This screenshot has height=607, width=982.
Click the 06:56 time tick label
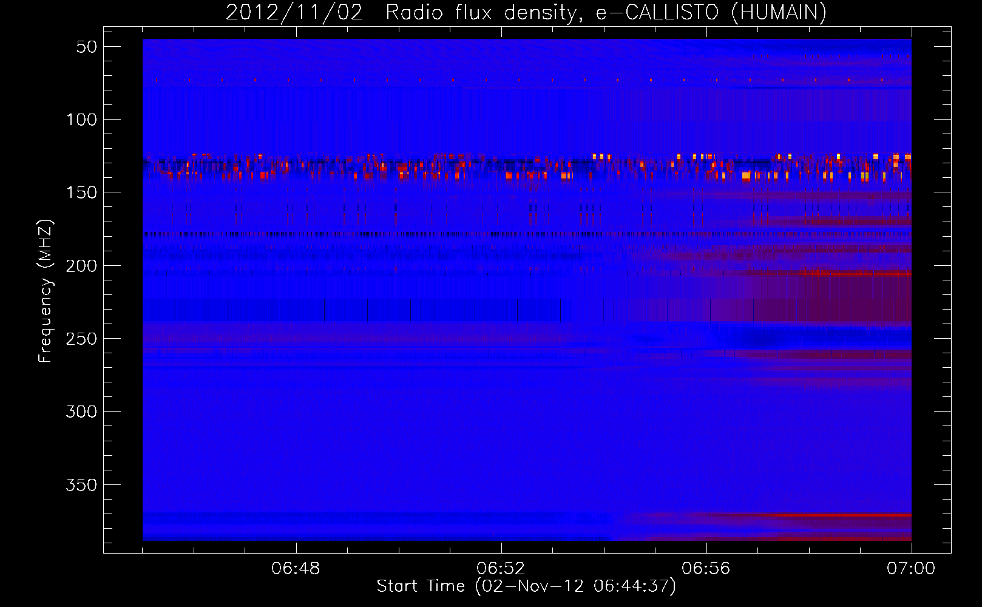click(x=706, y=569)
